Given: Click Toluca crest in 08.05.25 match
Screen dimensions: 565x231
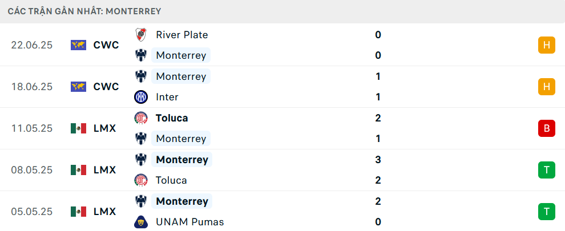Looking at the screenshot, I should (x=140, y=180).
